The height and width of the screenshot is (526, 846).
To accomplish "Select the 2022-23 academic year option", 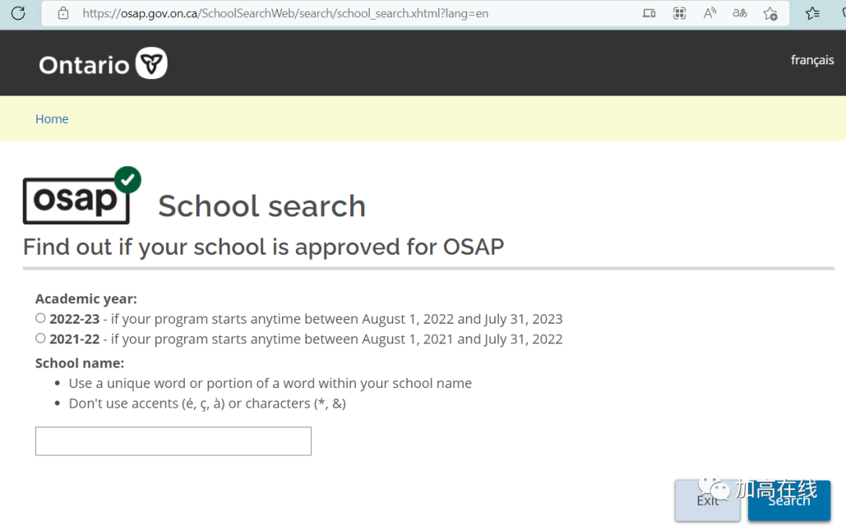I will pos(40,317).
